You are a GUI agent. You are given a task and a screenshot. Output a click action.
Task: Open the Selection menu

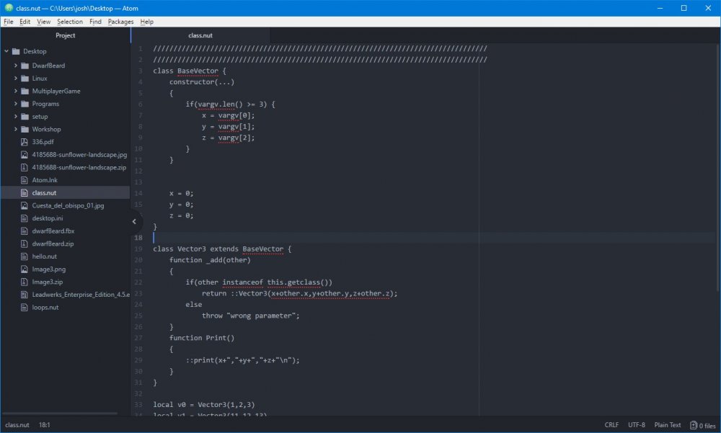click(x=70, y=22)
